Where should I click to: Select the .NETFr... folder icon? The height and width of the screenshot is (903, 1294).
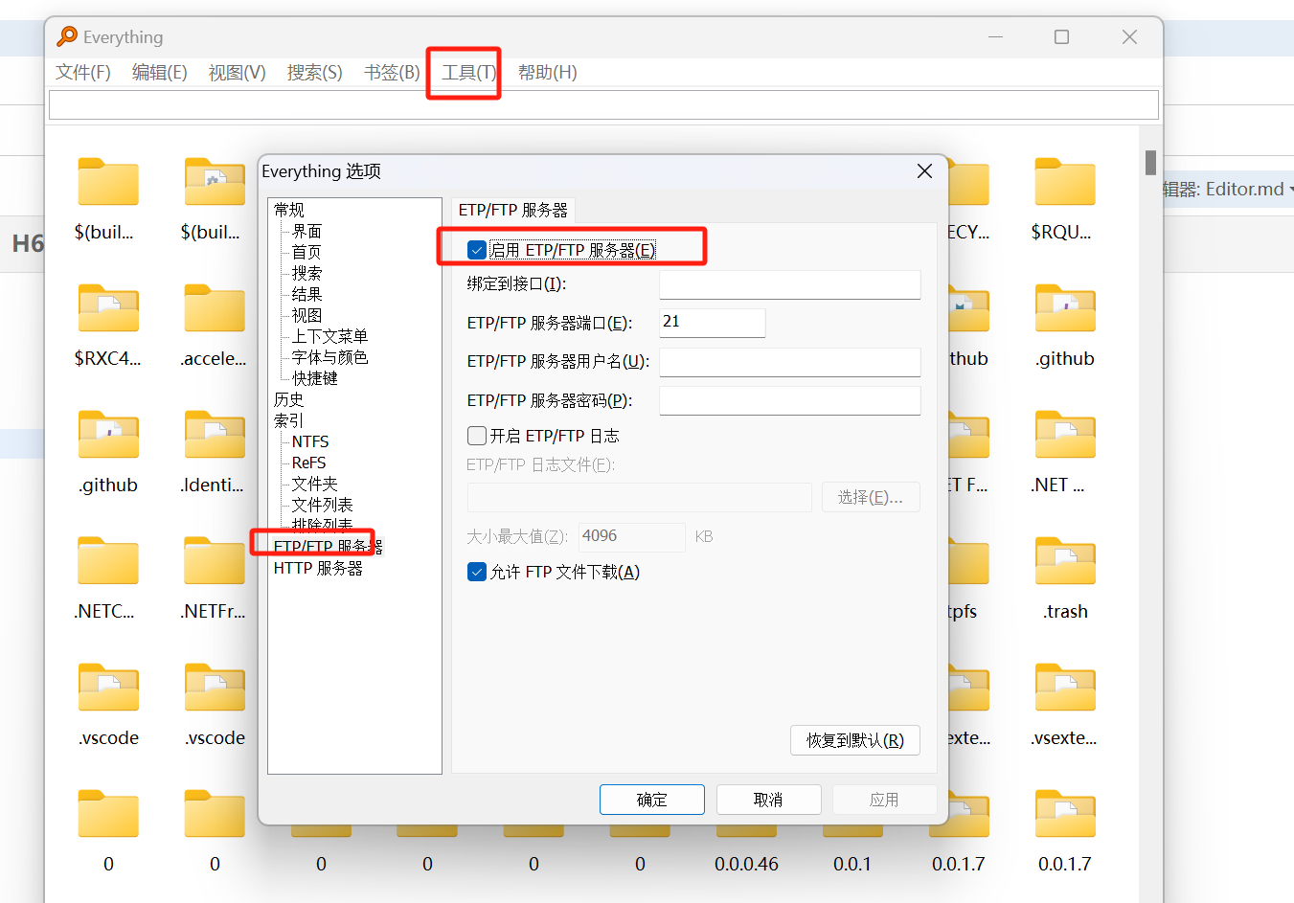click(215, 561)
